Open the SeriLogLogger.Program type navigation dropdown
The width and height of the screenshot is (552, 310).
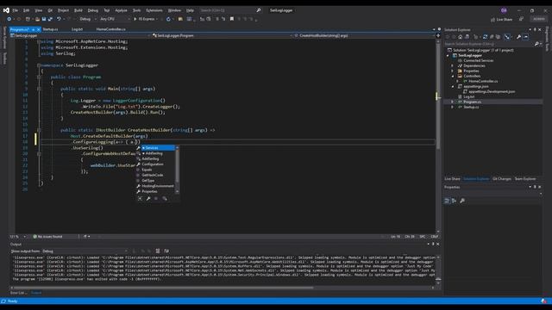point(223,35)
